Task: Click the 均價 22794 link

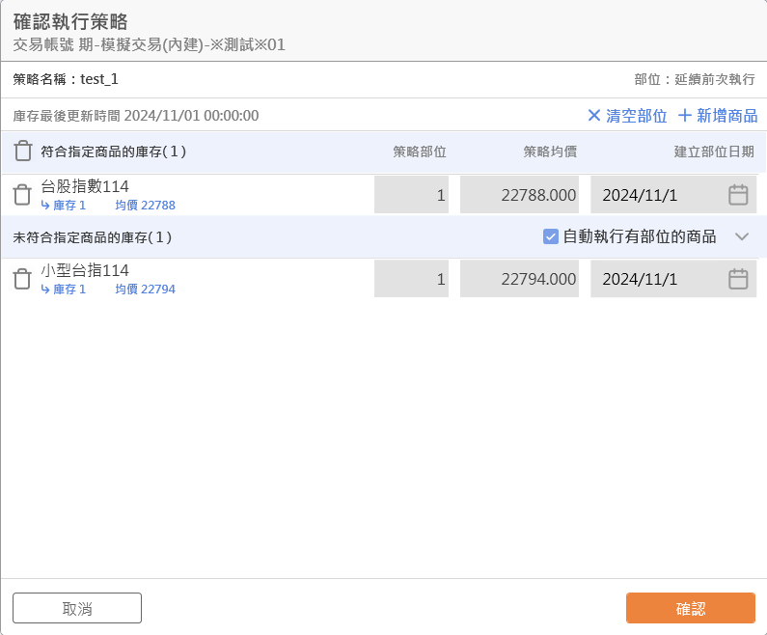Action: [145, 290]
